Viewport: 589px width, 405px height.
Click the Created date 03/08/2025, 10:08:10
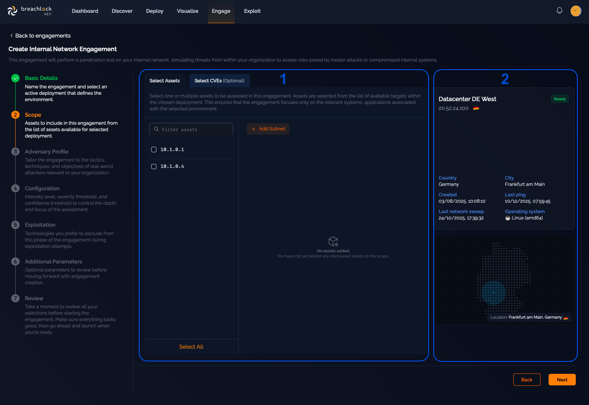(462, 201)
